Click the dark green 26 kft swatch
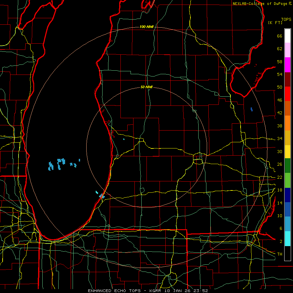The image size is (293, 293). (287, 166)
